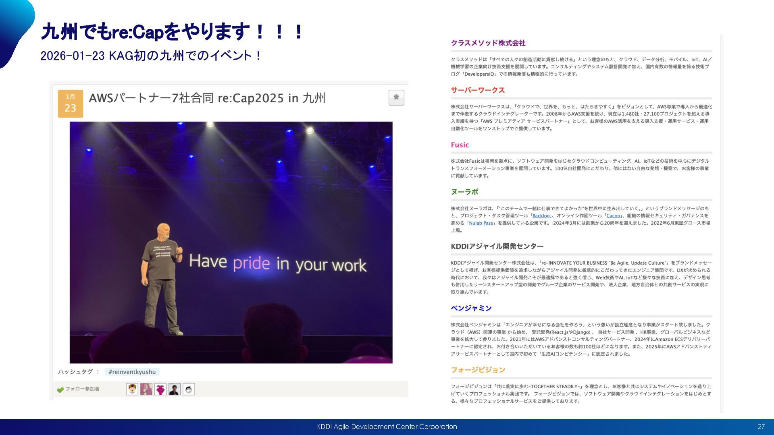The width and height of the screenshot is (774, 435).
Task: Open the Nulab Pass link
Action: (x=481, y=223)
